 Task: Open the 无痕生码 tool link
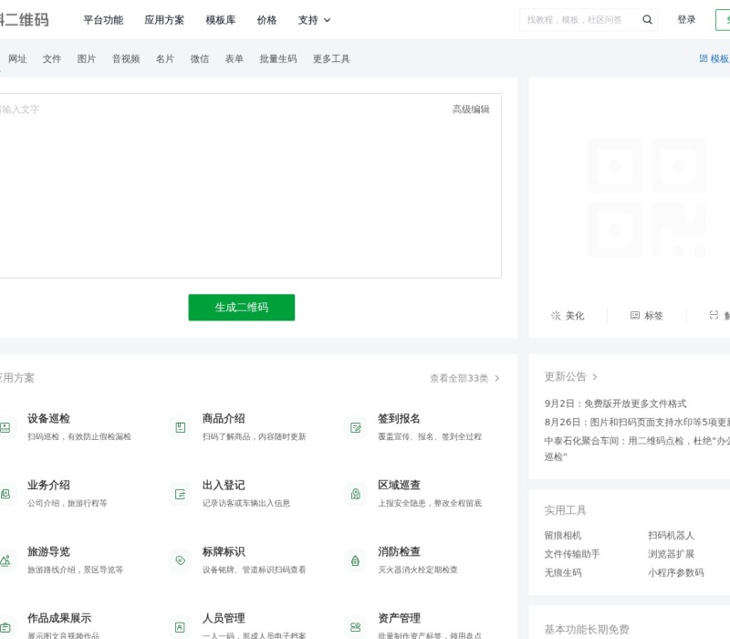tap(563, 572)
